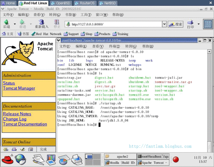Screen dimensions: 214x167
Task: Open the Training bookmark folder
Action: point(120,34)
